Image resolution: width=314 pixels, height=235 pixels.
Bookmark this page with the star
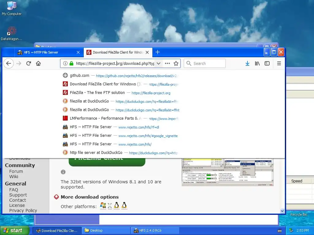(x=176, y=63)
